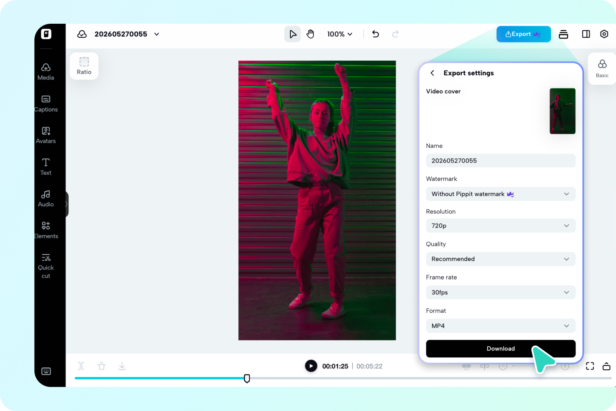Toggle fullscreen preview
The image size is (616, 411).
point(590,366)
